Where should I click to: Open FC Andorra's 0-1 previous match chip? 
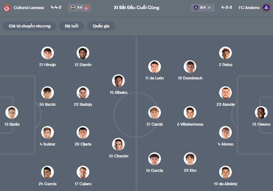(x=202, y=8)
